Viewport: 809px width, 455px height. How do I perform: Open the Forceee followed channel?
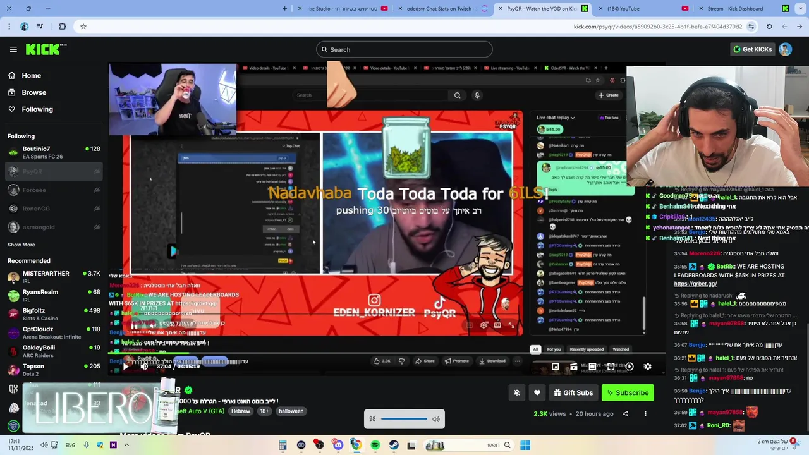pyautogui.click(x=54, y=190)
